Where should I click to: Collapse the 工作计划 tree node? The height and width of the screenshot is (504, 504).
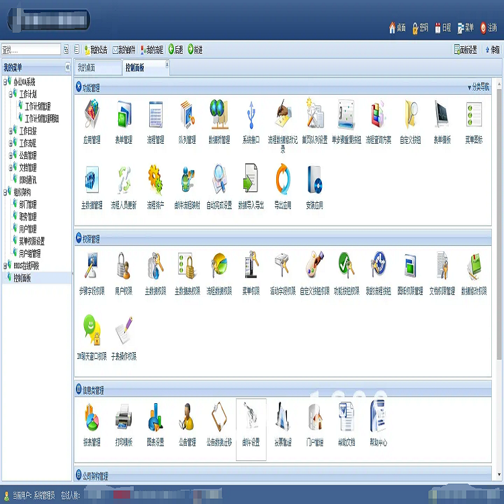click(11, 95)
